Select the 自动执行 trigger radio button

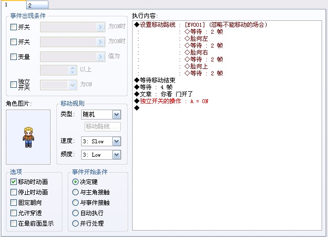[x=75, y=213]
